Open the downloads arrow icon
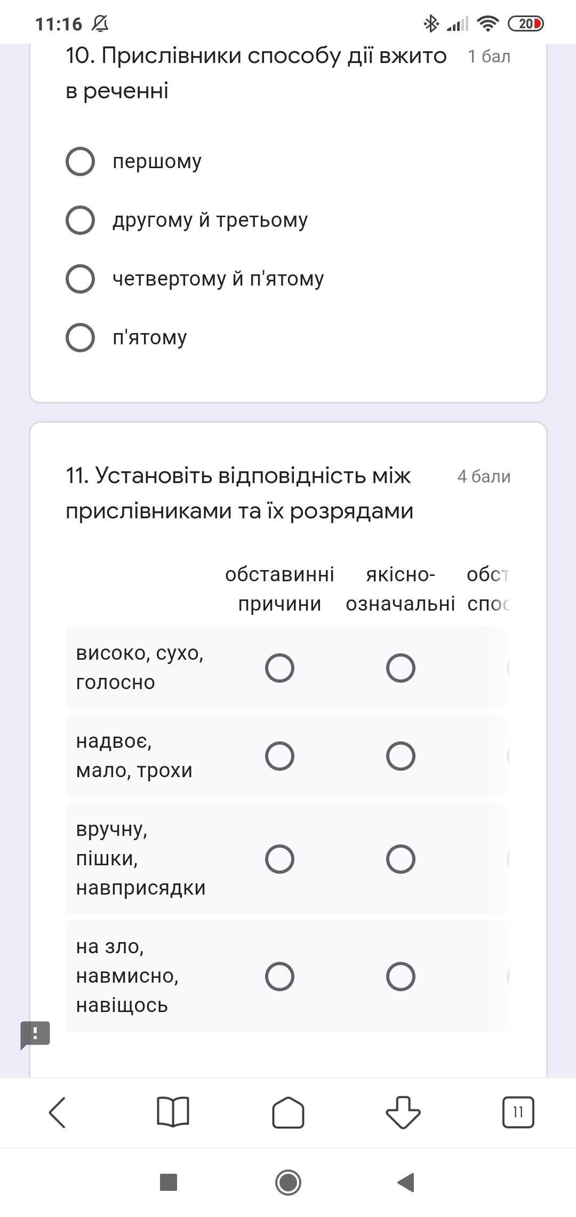This screenshot has height=1217, width=576. click(x=403, y=1112)
